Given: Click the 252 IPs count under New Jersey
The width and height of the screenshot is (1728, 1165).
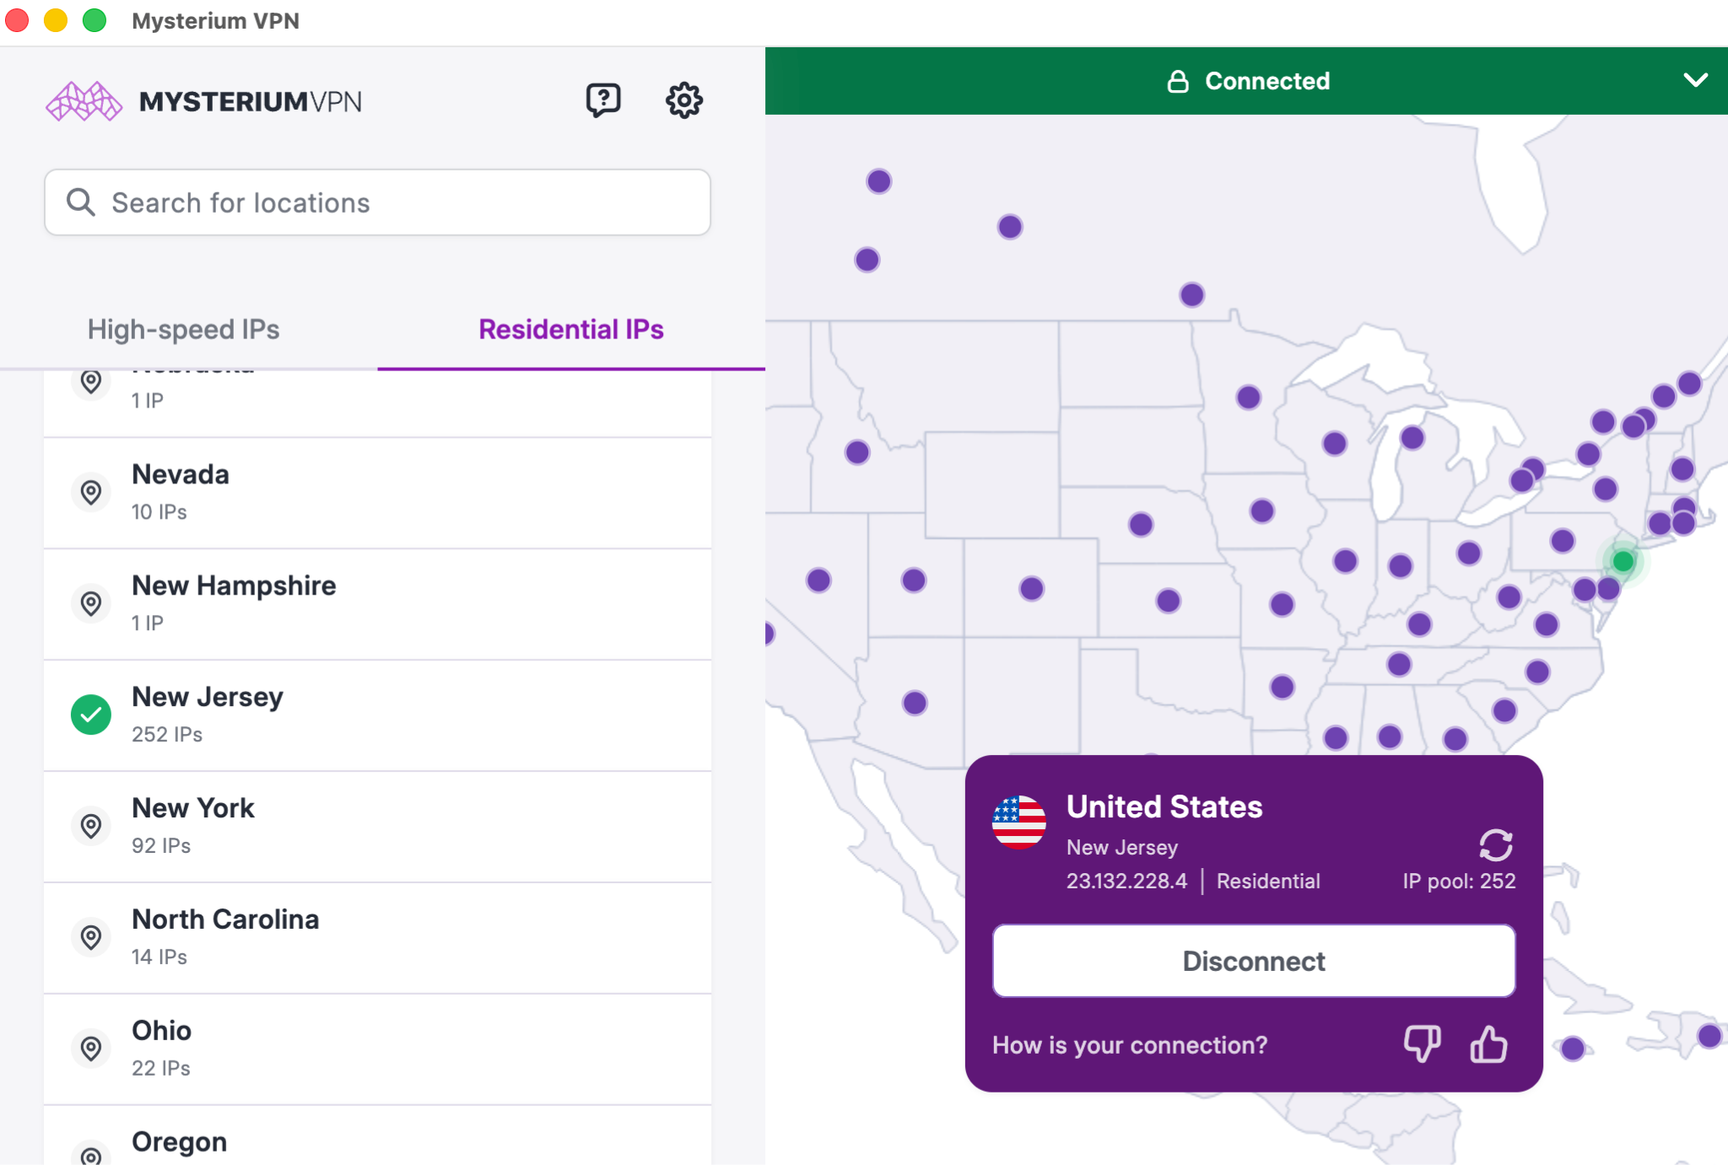Looking at the screenshot, I should pyautogui.click(x=167, y=734).
